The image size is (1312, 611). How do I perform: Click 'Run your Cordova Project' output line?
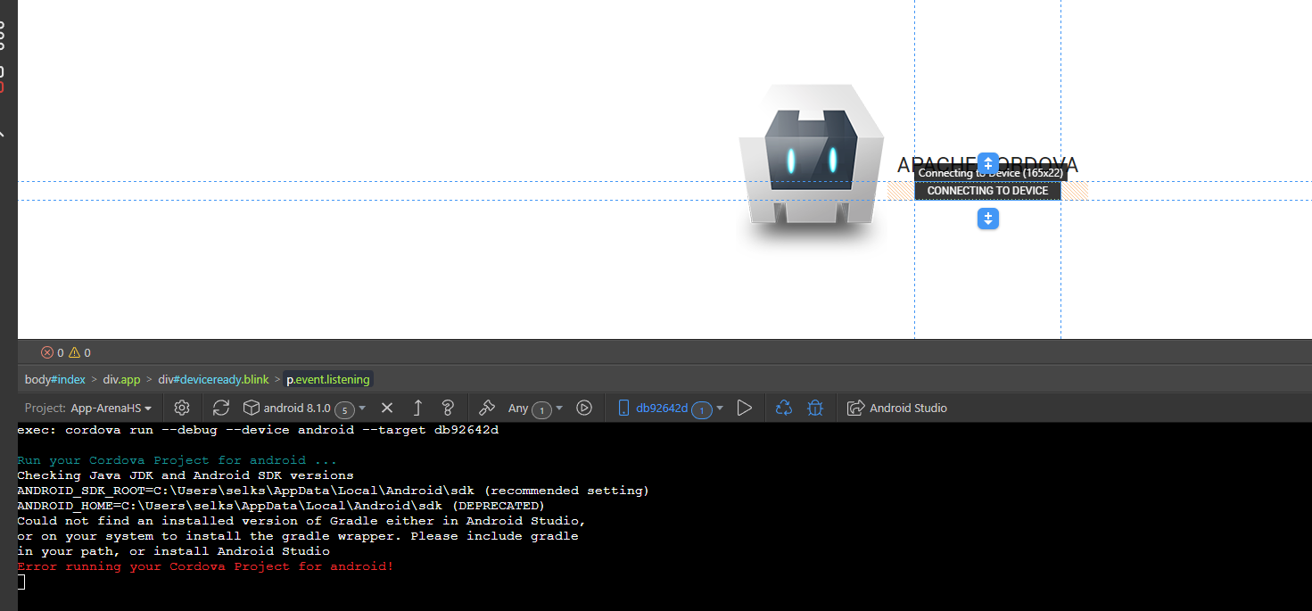point(177,460)
